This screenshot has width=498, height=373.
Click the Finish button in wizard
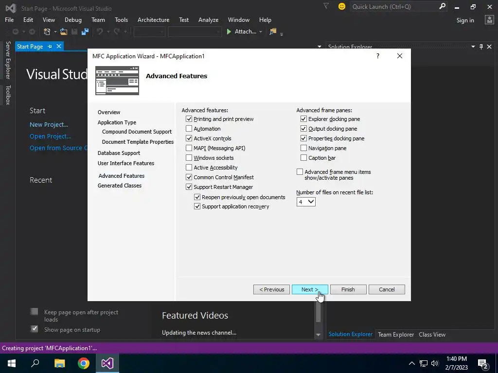coord(348,289)
